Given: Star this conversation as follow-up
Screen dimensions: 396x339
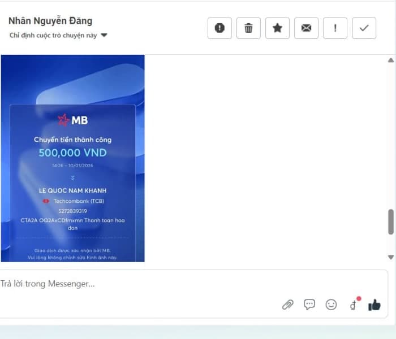Looking at the screenshot, I should click(277, 28).
